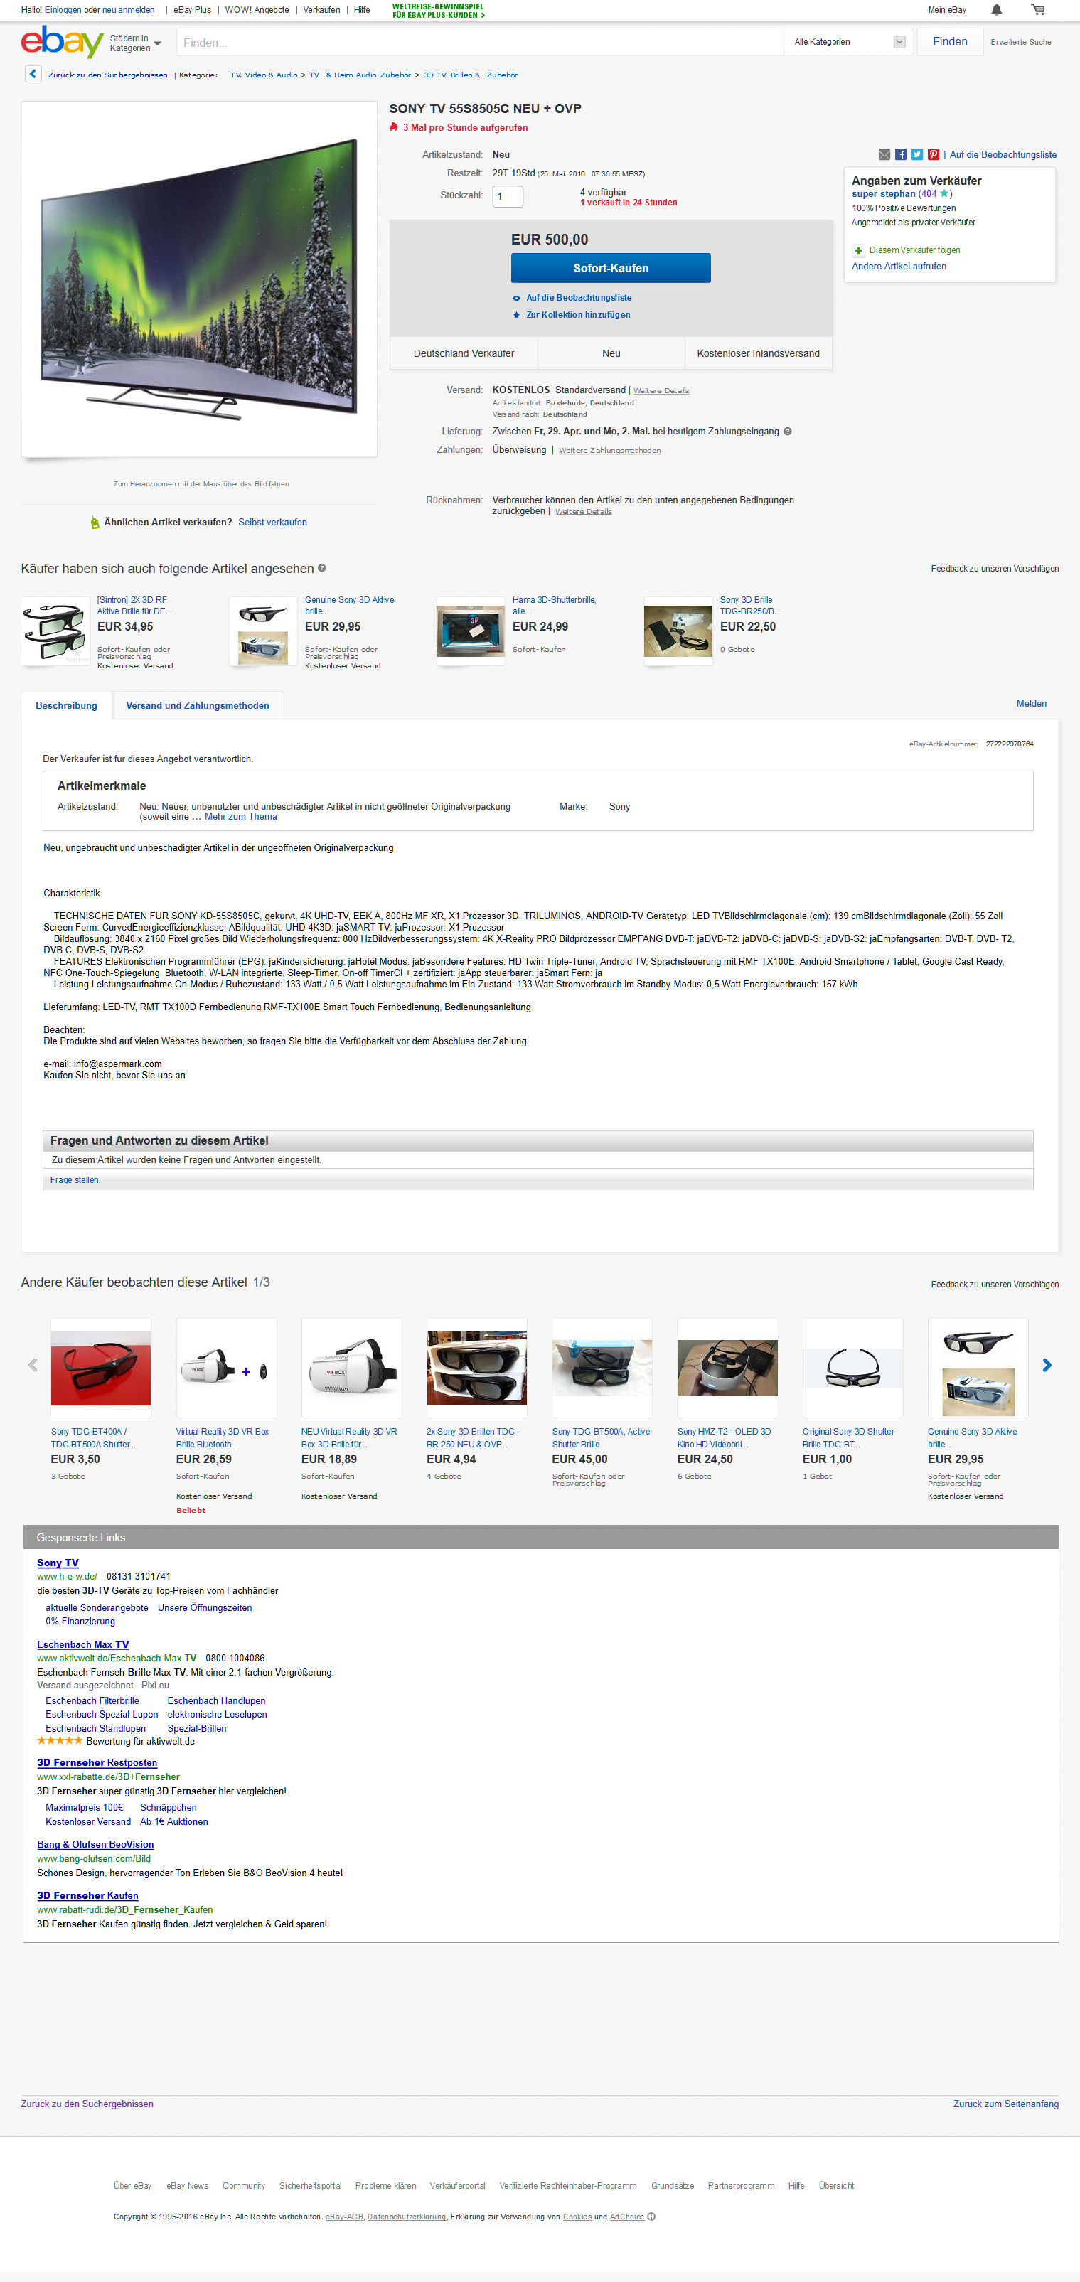
Task: Click help icon next to delivery date
Action: (787, 432)
